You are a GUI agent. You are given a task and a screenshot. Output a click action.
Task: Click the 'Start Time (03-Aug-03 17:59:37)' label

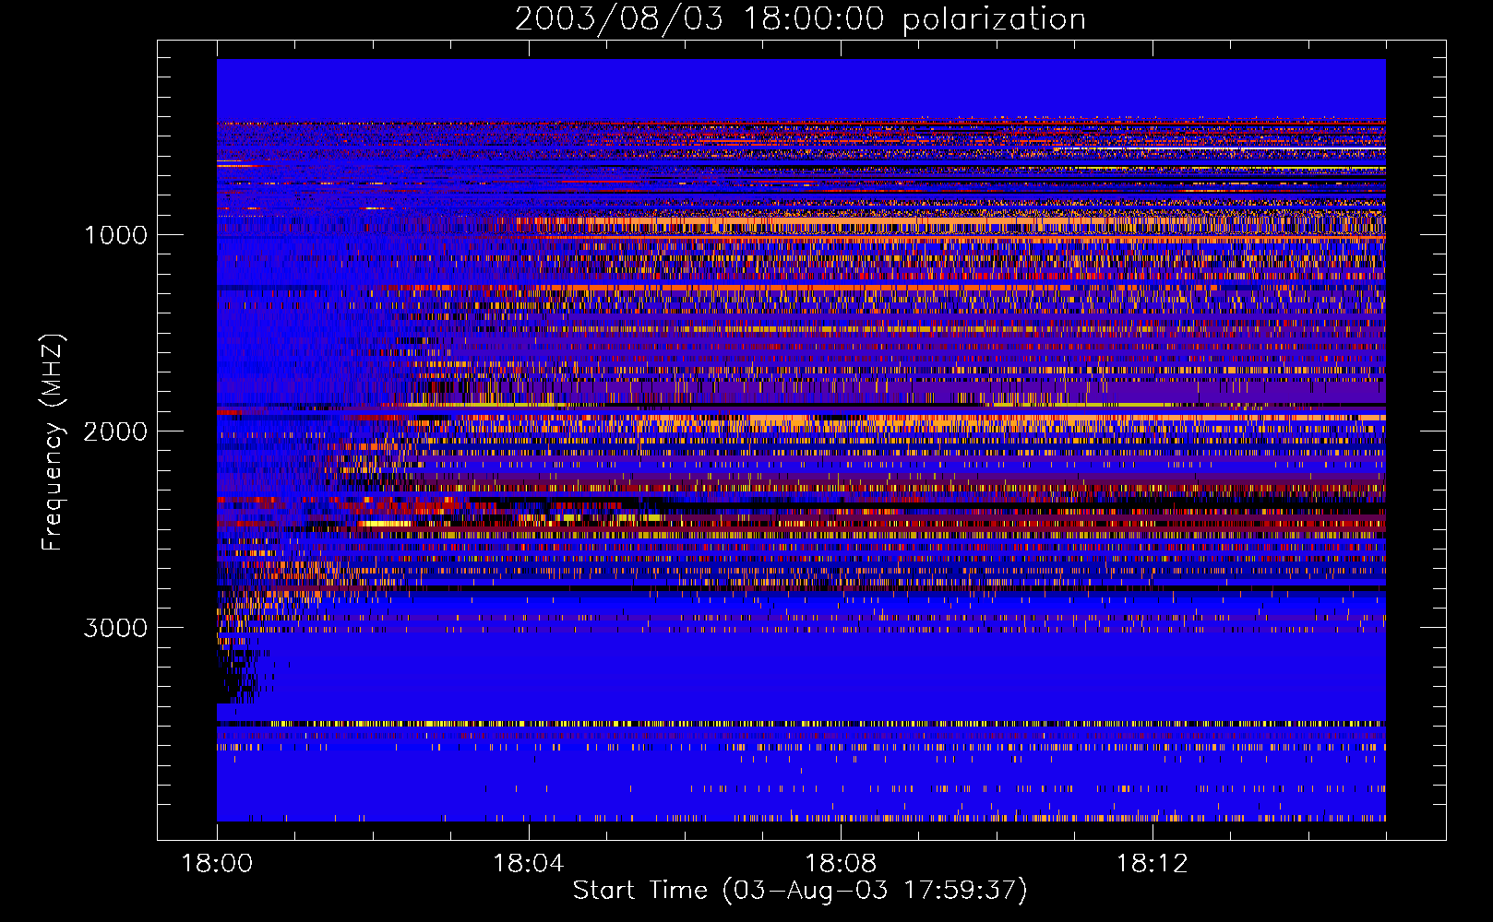[800, 891]
